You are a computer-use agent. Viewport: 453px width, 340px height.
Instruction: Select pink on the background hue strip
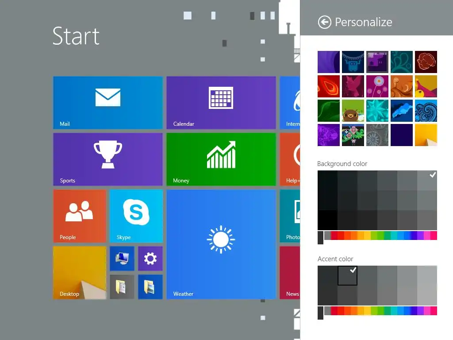(x=427, y=236)
